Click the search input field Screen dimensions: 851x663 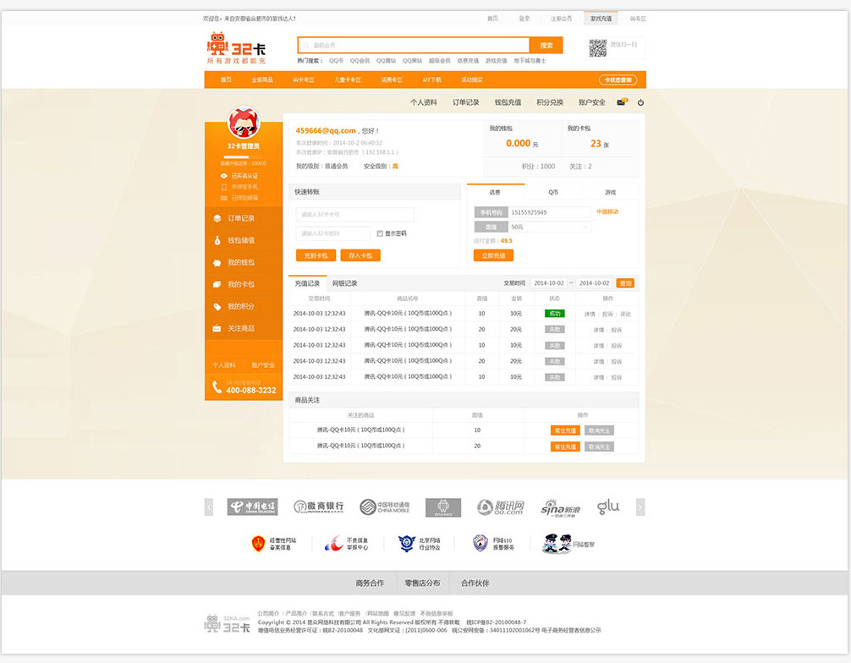[414, 45]
